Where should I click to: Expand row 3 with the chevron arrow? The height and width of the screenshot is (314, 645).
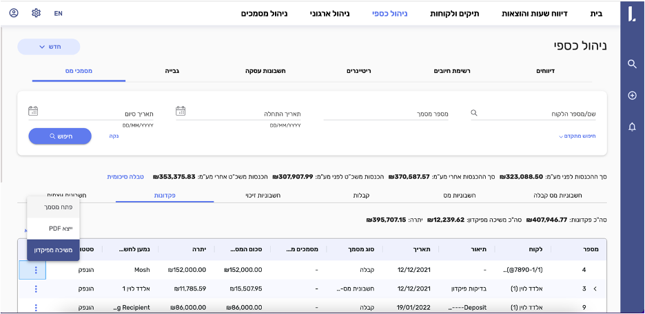[x=595, y=289]
